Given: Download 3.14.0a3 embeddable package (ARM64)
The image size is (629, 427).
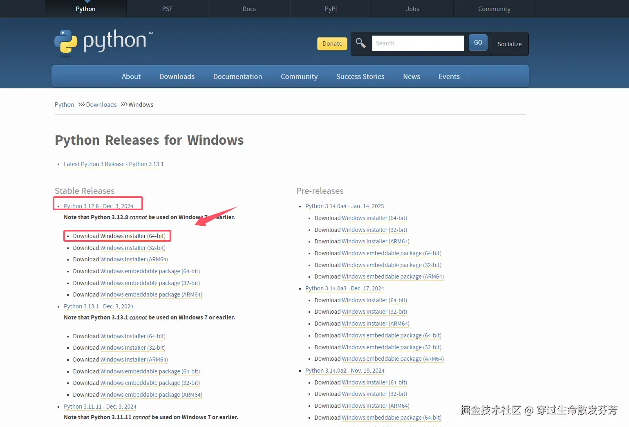Looking at the screenshot, I should click(x=393, y=359).
